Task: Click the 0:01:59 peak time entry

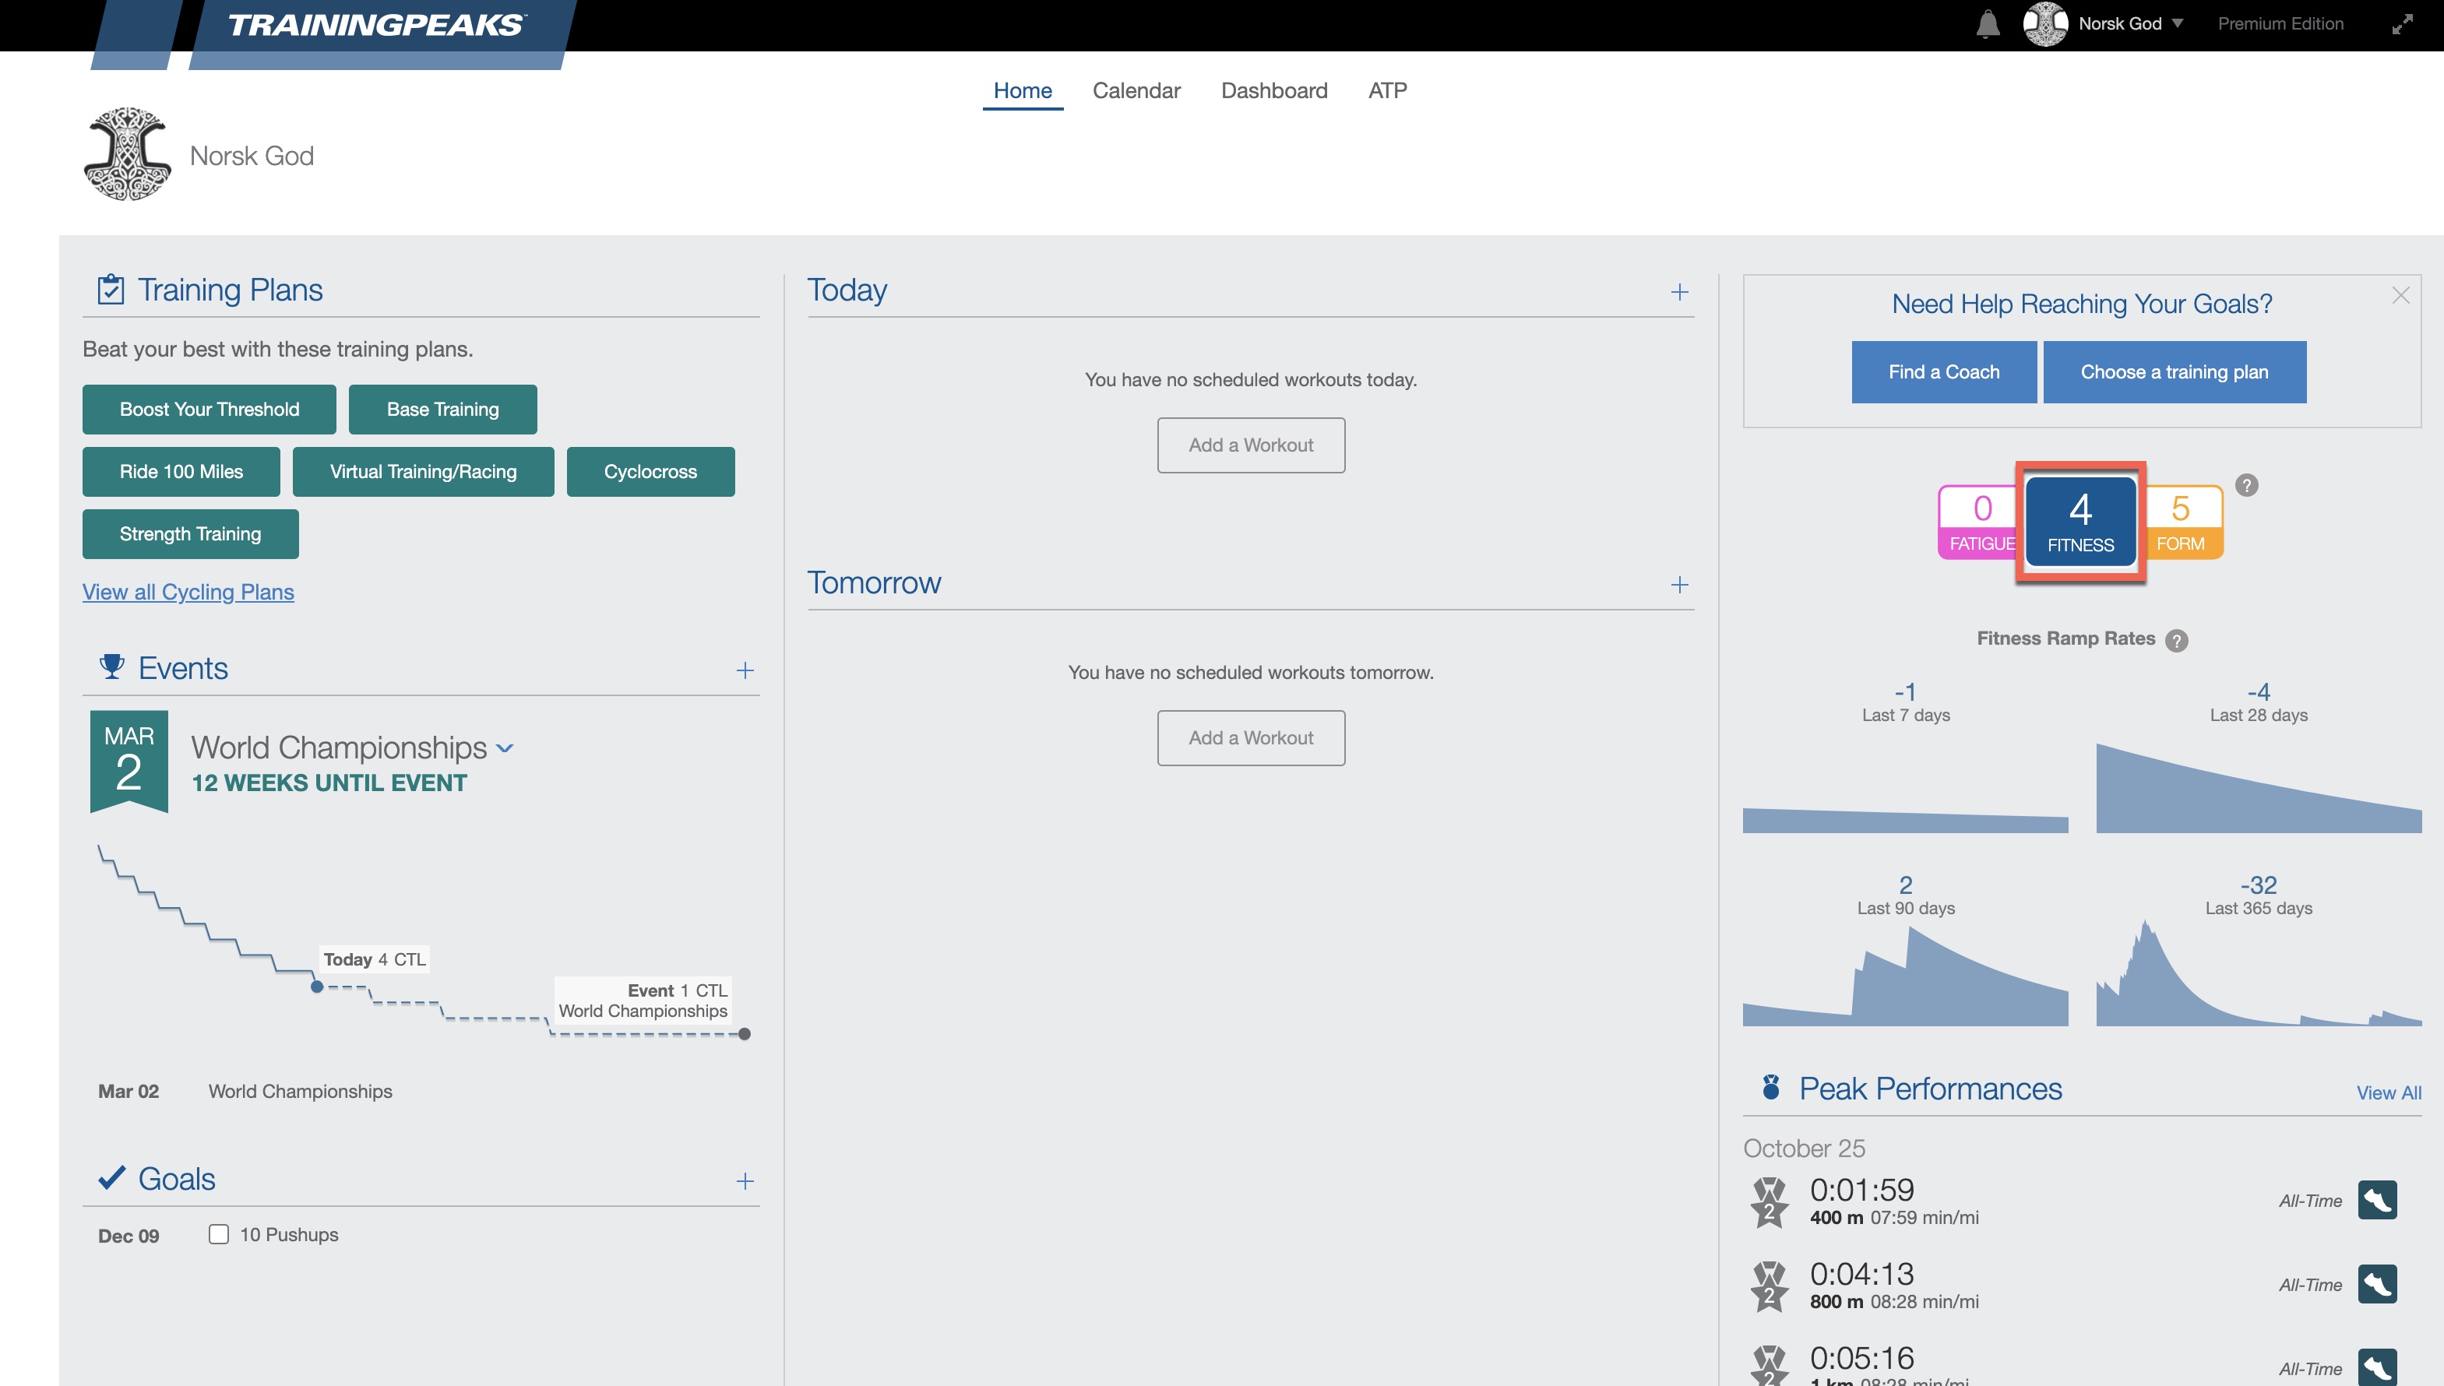Action: [1861, 1190]
